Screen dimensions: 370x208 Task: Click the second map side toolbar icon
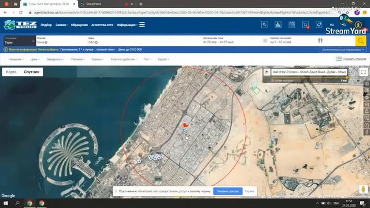pos(367,91)
